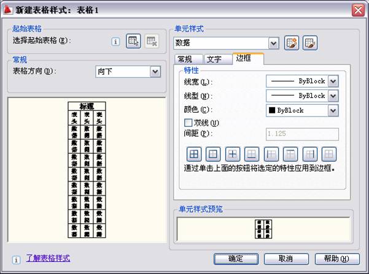Apply properties to right border

point(310,154)
